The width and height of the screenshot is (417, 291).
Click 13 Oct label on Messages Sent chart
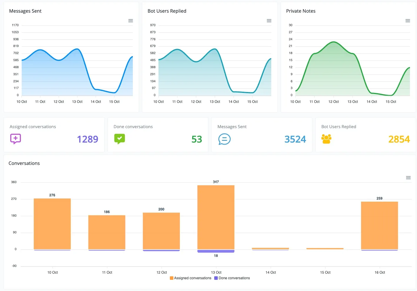click(77, 102)
